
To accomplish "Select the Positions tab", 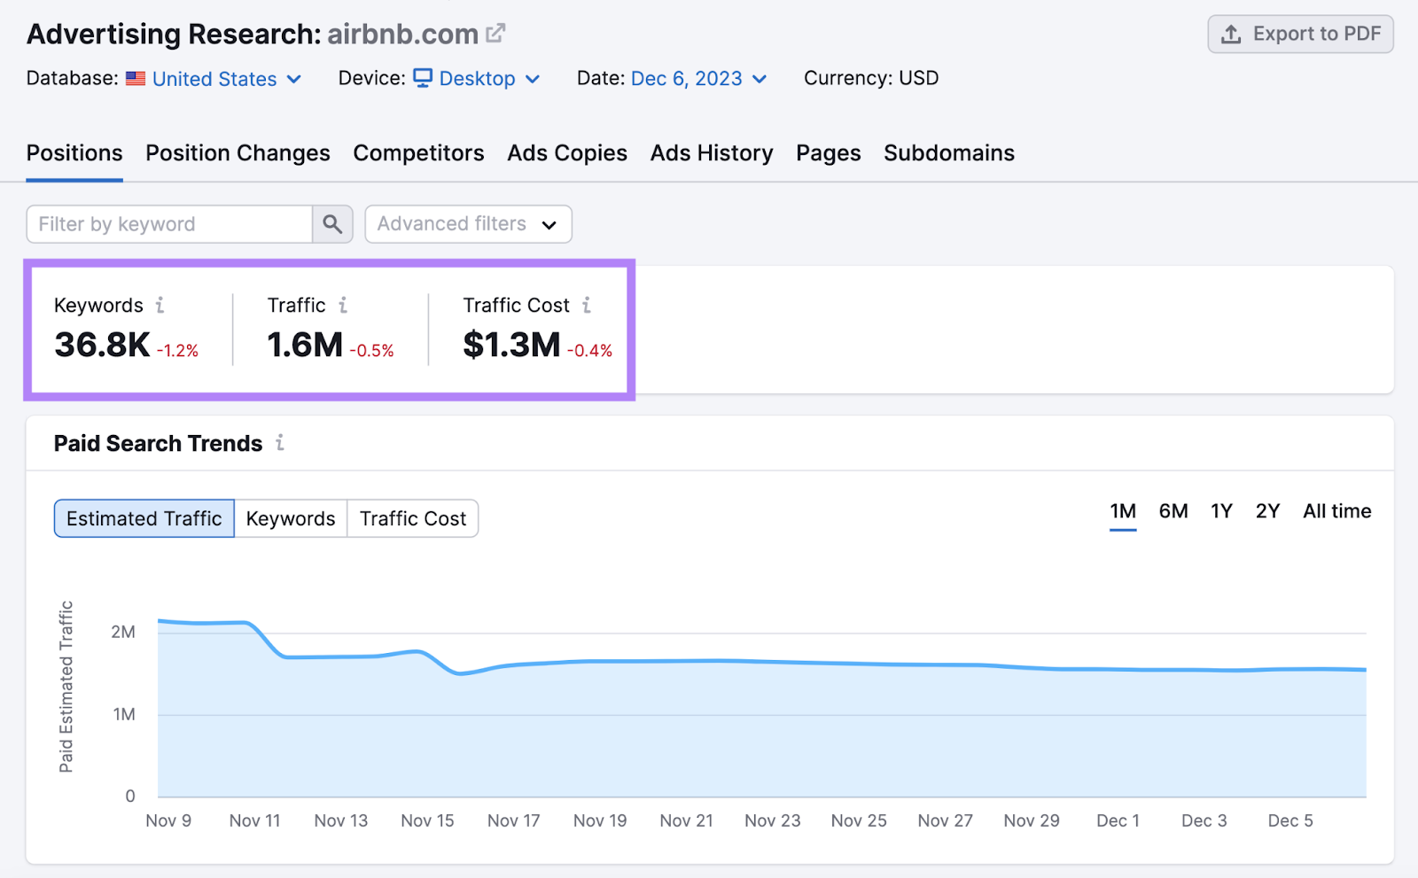I will [x=74, y=153].
